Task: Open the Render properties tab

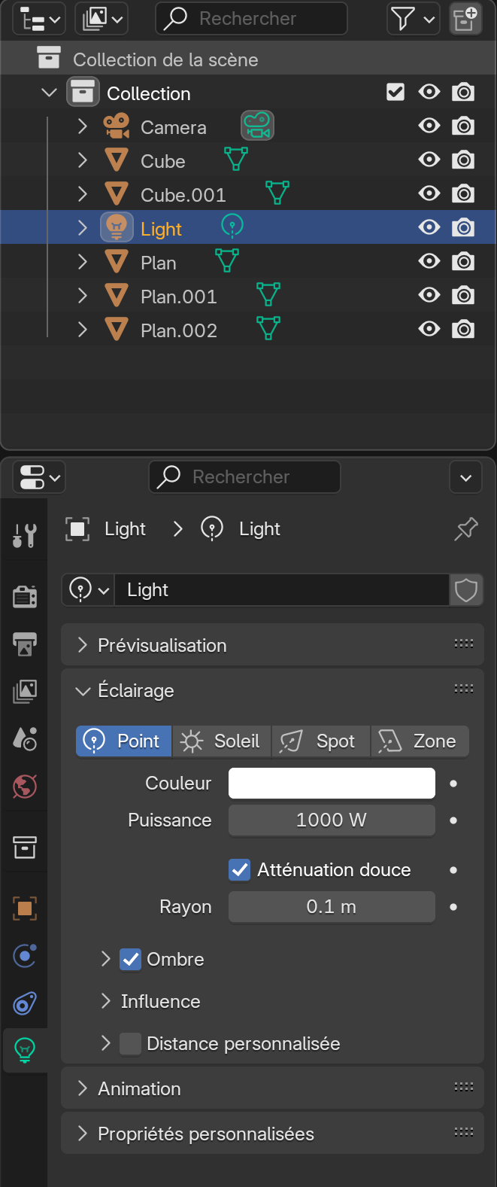Action: (x=25, y=597)
